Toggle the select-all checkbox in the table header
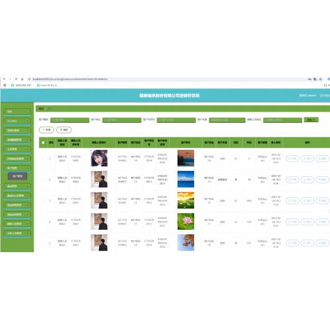 point(43,143)
